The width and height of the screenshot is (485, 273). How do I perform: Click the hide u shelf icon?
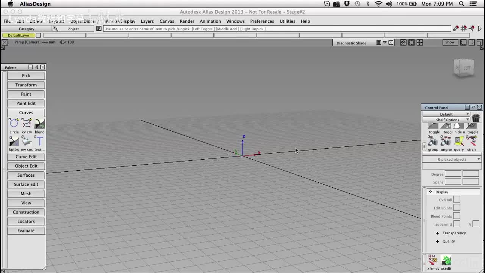[x=459, y=126]
